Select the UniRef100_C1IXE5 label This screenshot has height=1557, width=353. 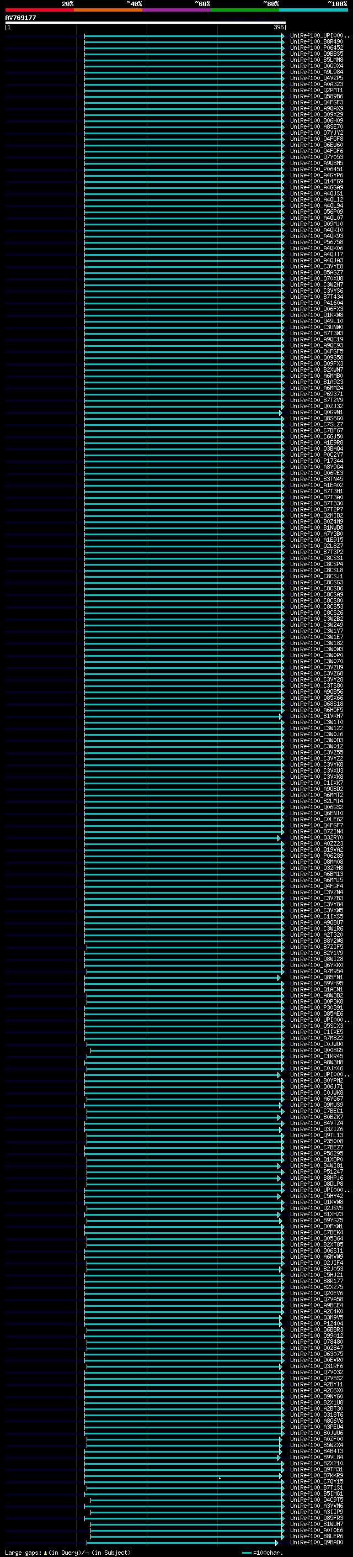click(317, 1032)
